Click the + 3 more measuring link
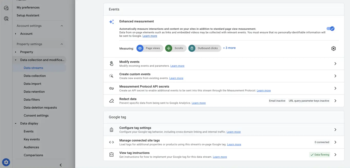This screenshot has height=168, width=350. point(229,48)
